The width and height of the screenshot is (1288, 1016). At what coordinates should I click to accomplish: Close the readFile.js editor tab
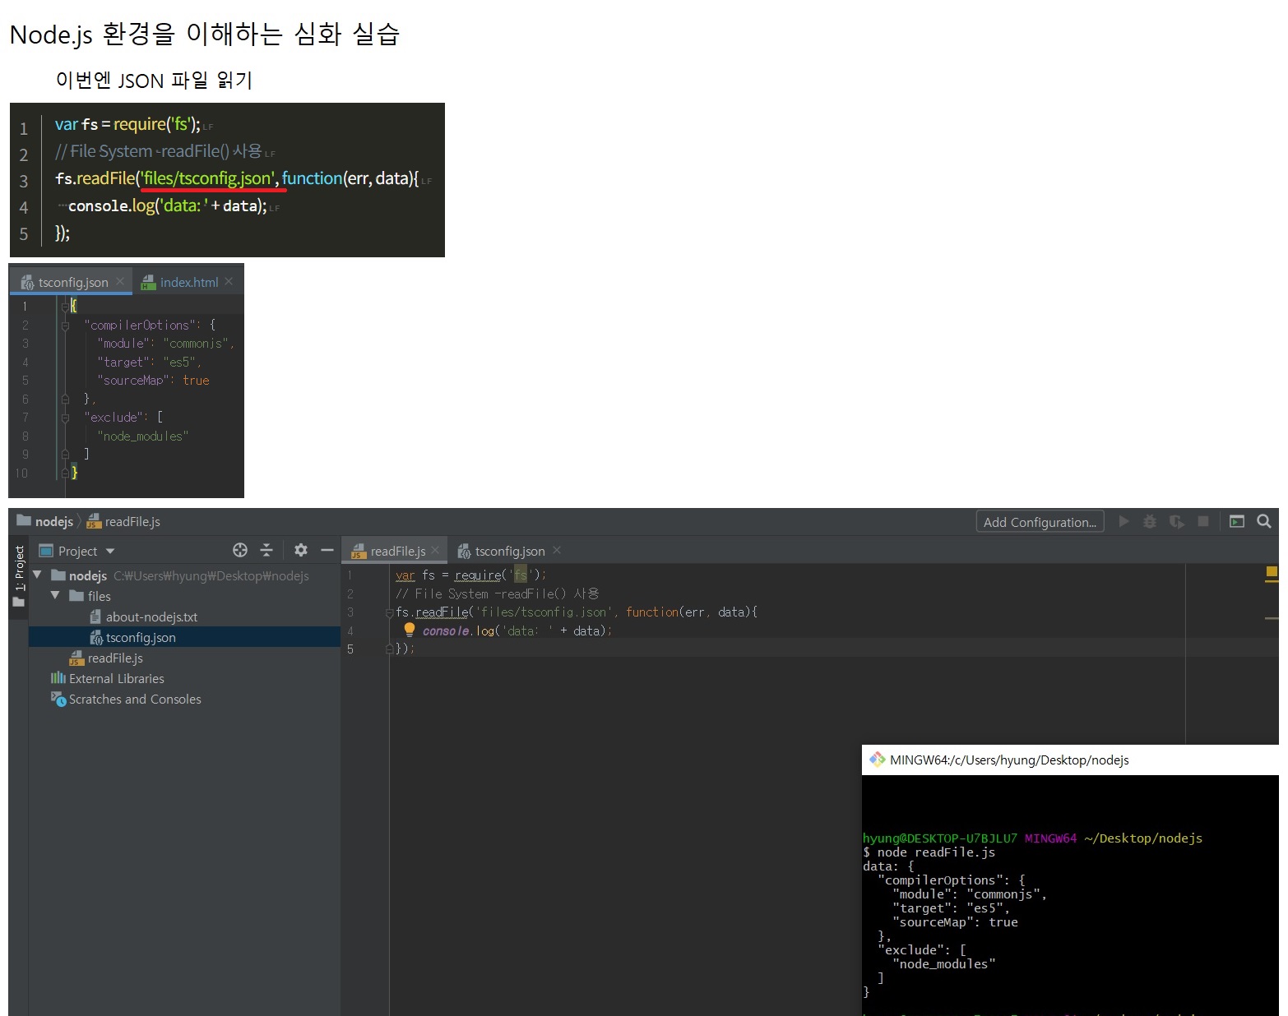point(435,550)
